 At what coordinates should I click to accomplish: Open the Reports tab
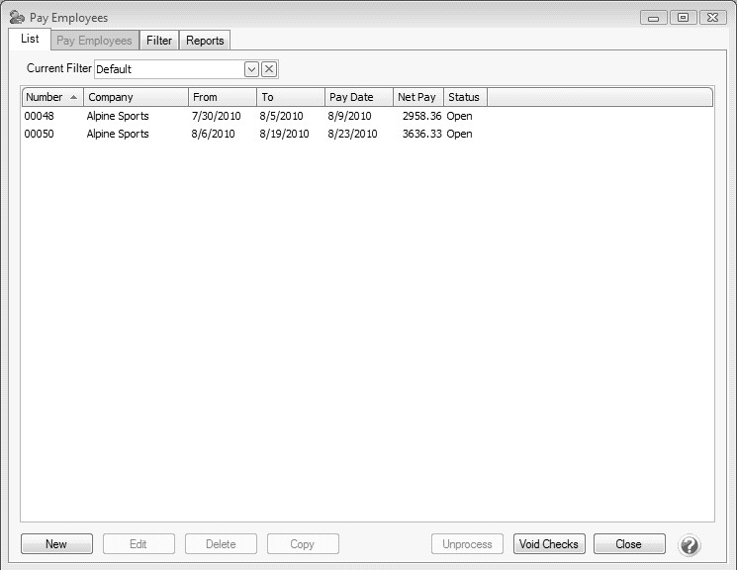pyautogui.click(x=205, y=41)
